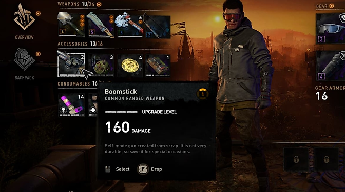Viewport: 345px width, 192px height.
Task: Select the red-handled axe weapon
Action: tap(129, 25)
